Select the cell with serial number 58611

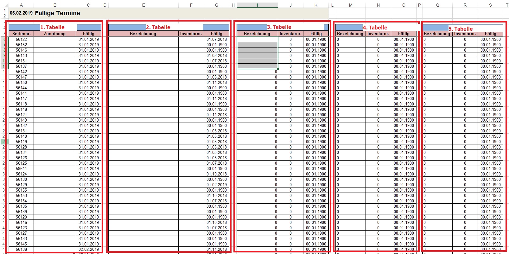(21, 168)
